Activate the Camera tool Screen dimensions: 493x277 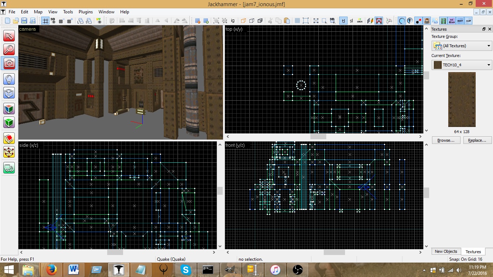[x=9, y=63]
